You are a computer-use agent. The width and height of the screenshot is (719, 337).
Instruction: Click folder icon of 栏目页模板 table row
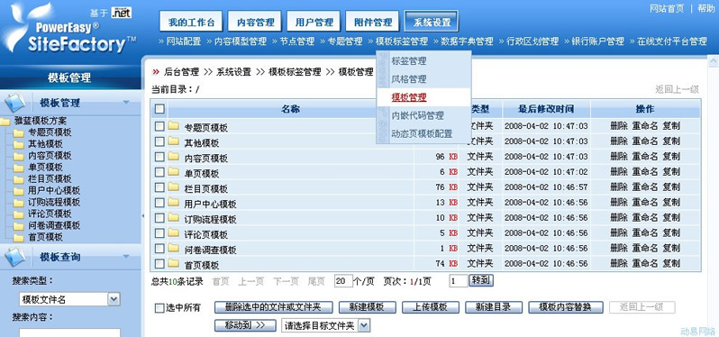173,187
